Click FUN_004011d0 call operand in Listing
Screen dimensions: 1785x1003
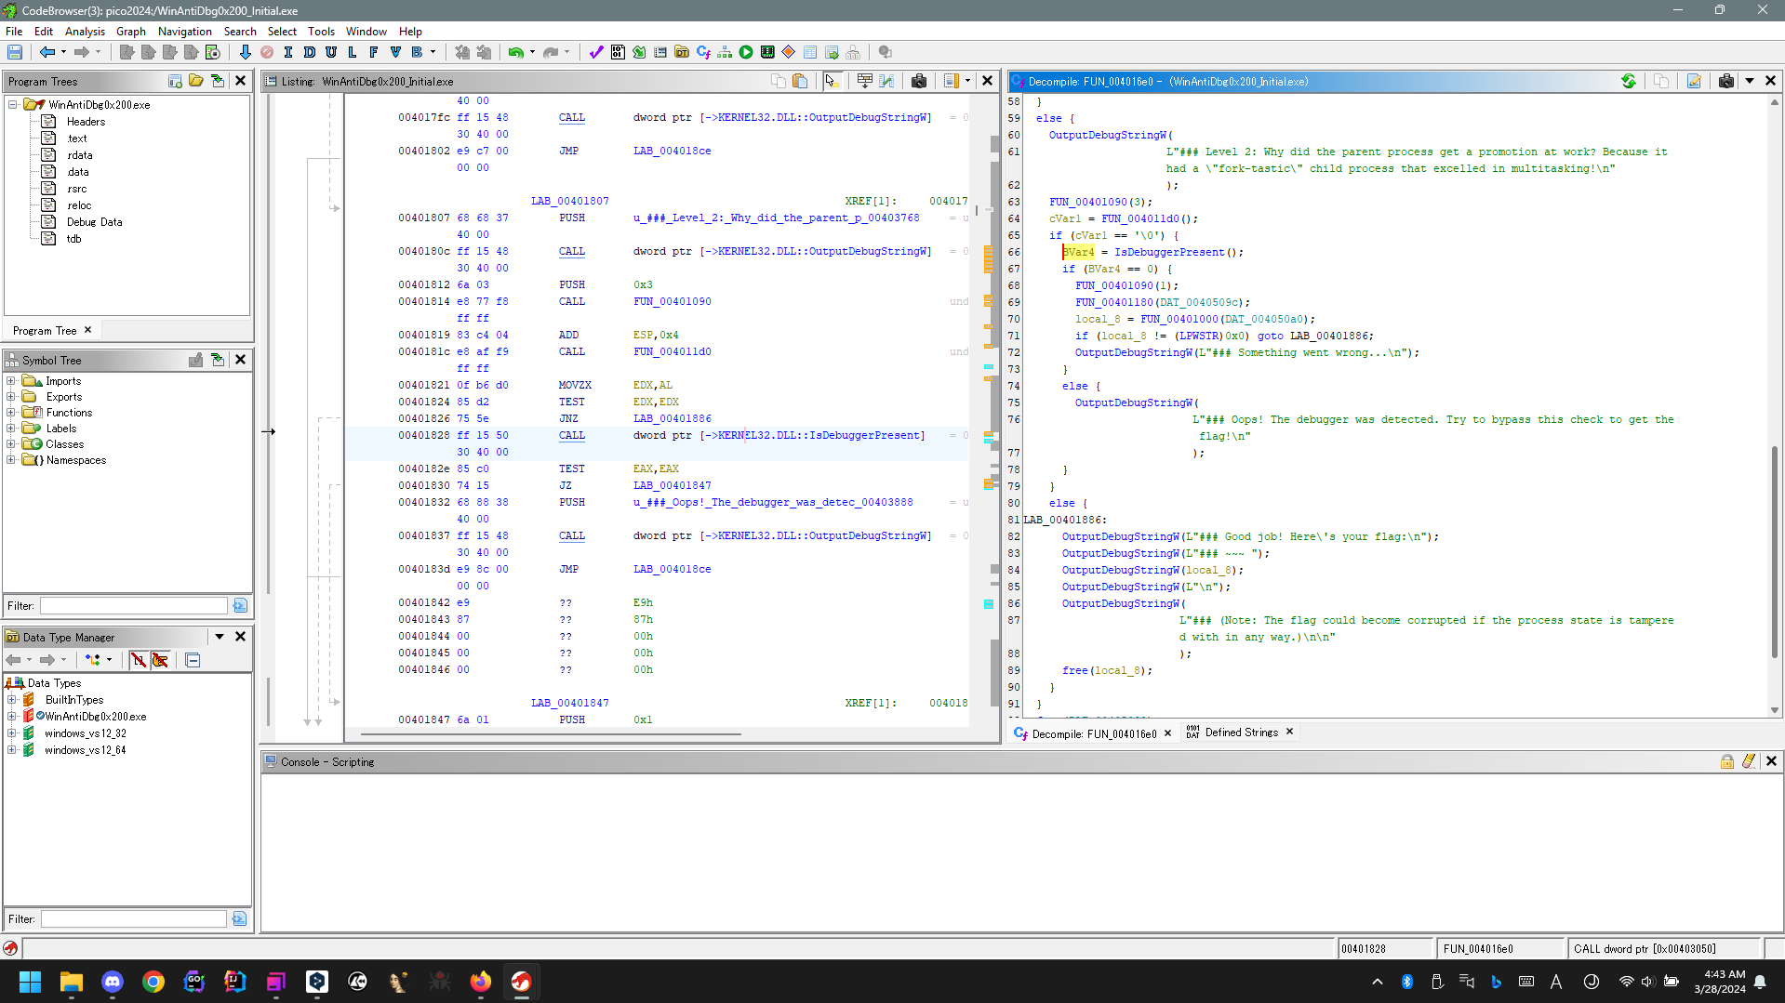click(672, 351)
